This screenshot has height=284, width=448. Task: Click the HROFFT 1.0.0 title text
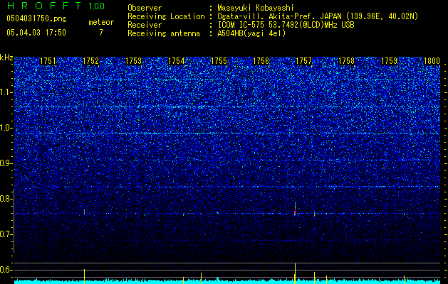[56, 6]
